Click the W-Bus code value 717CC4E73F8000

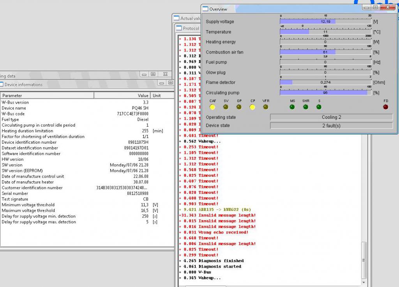click(x=132, y=113)
